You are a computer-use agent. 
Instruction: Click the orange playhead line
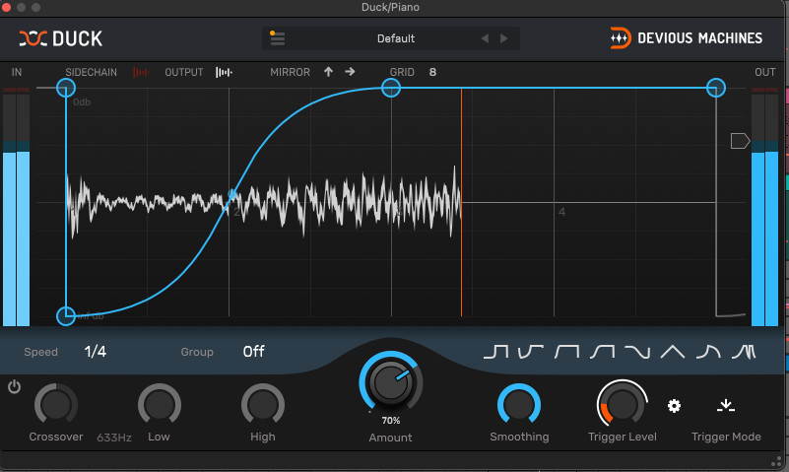461,202
